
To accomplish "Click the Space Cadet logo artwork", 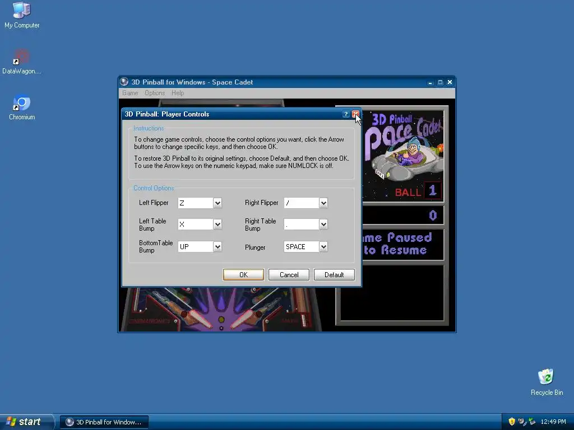I will [402, 146].
